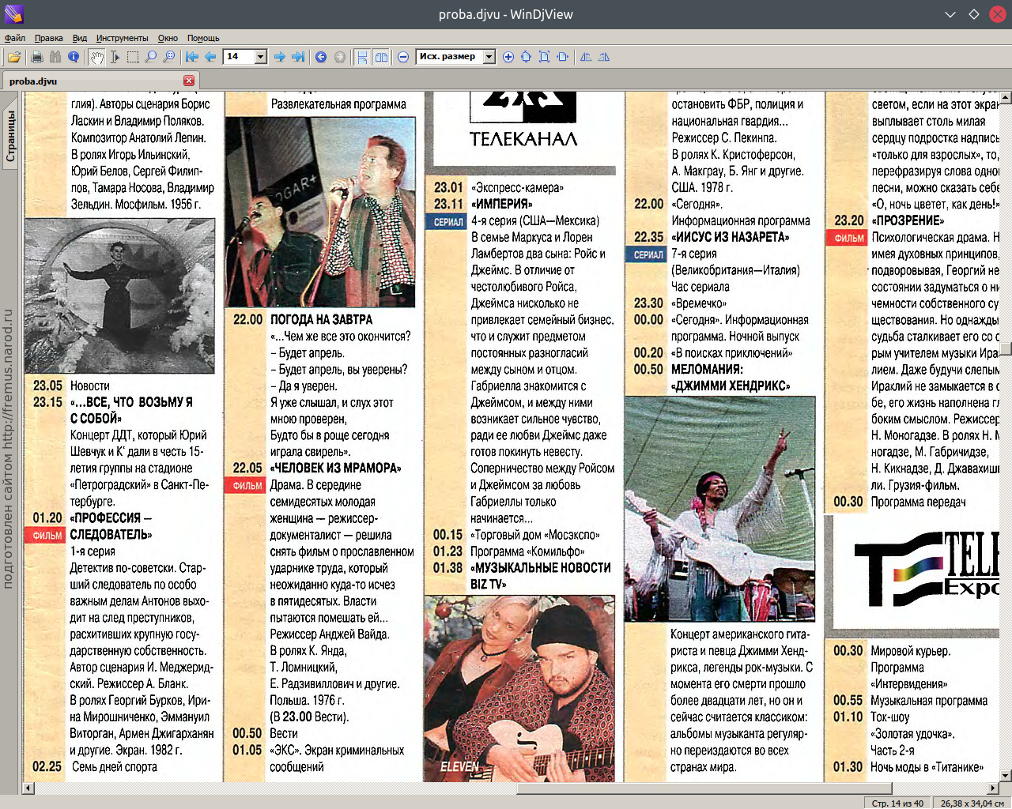Select the rectangle selection tool

pos(133,57)
